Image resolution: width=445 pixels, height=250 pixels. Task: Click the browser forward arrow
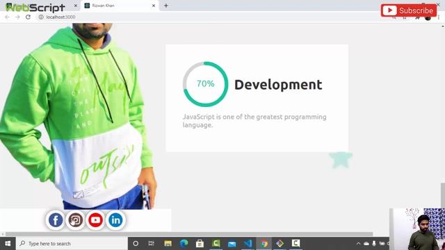coord(17,17)
